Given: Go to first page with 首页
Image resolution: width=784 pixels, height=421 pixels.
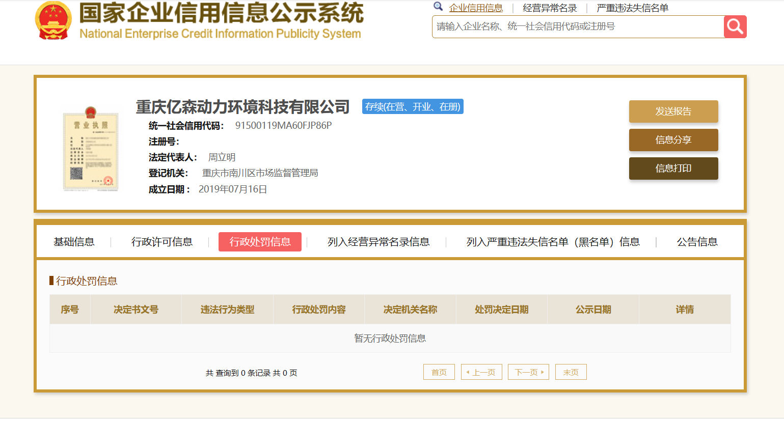Looking at the screenshot, I should (439, 372).
